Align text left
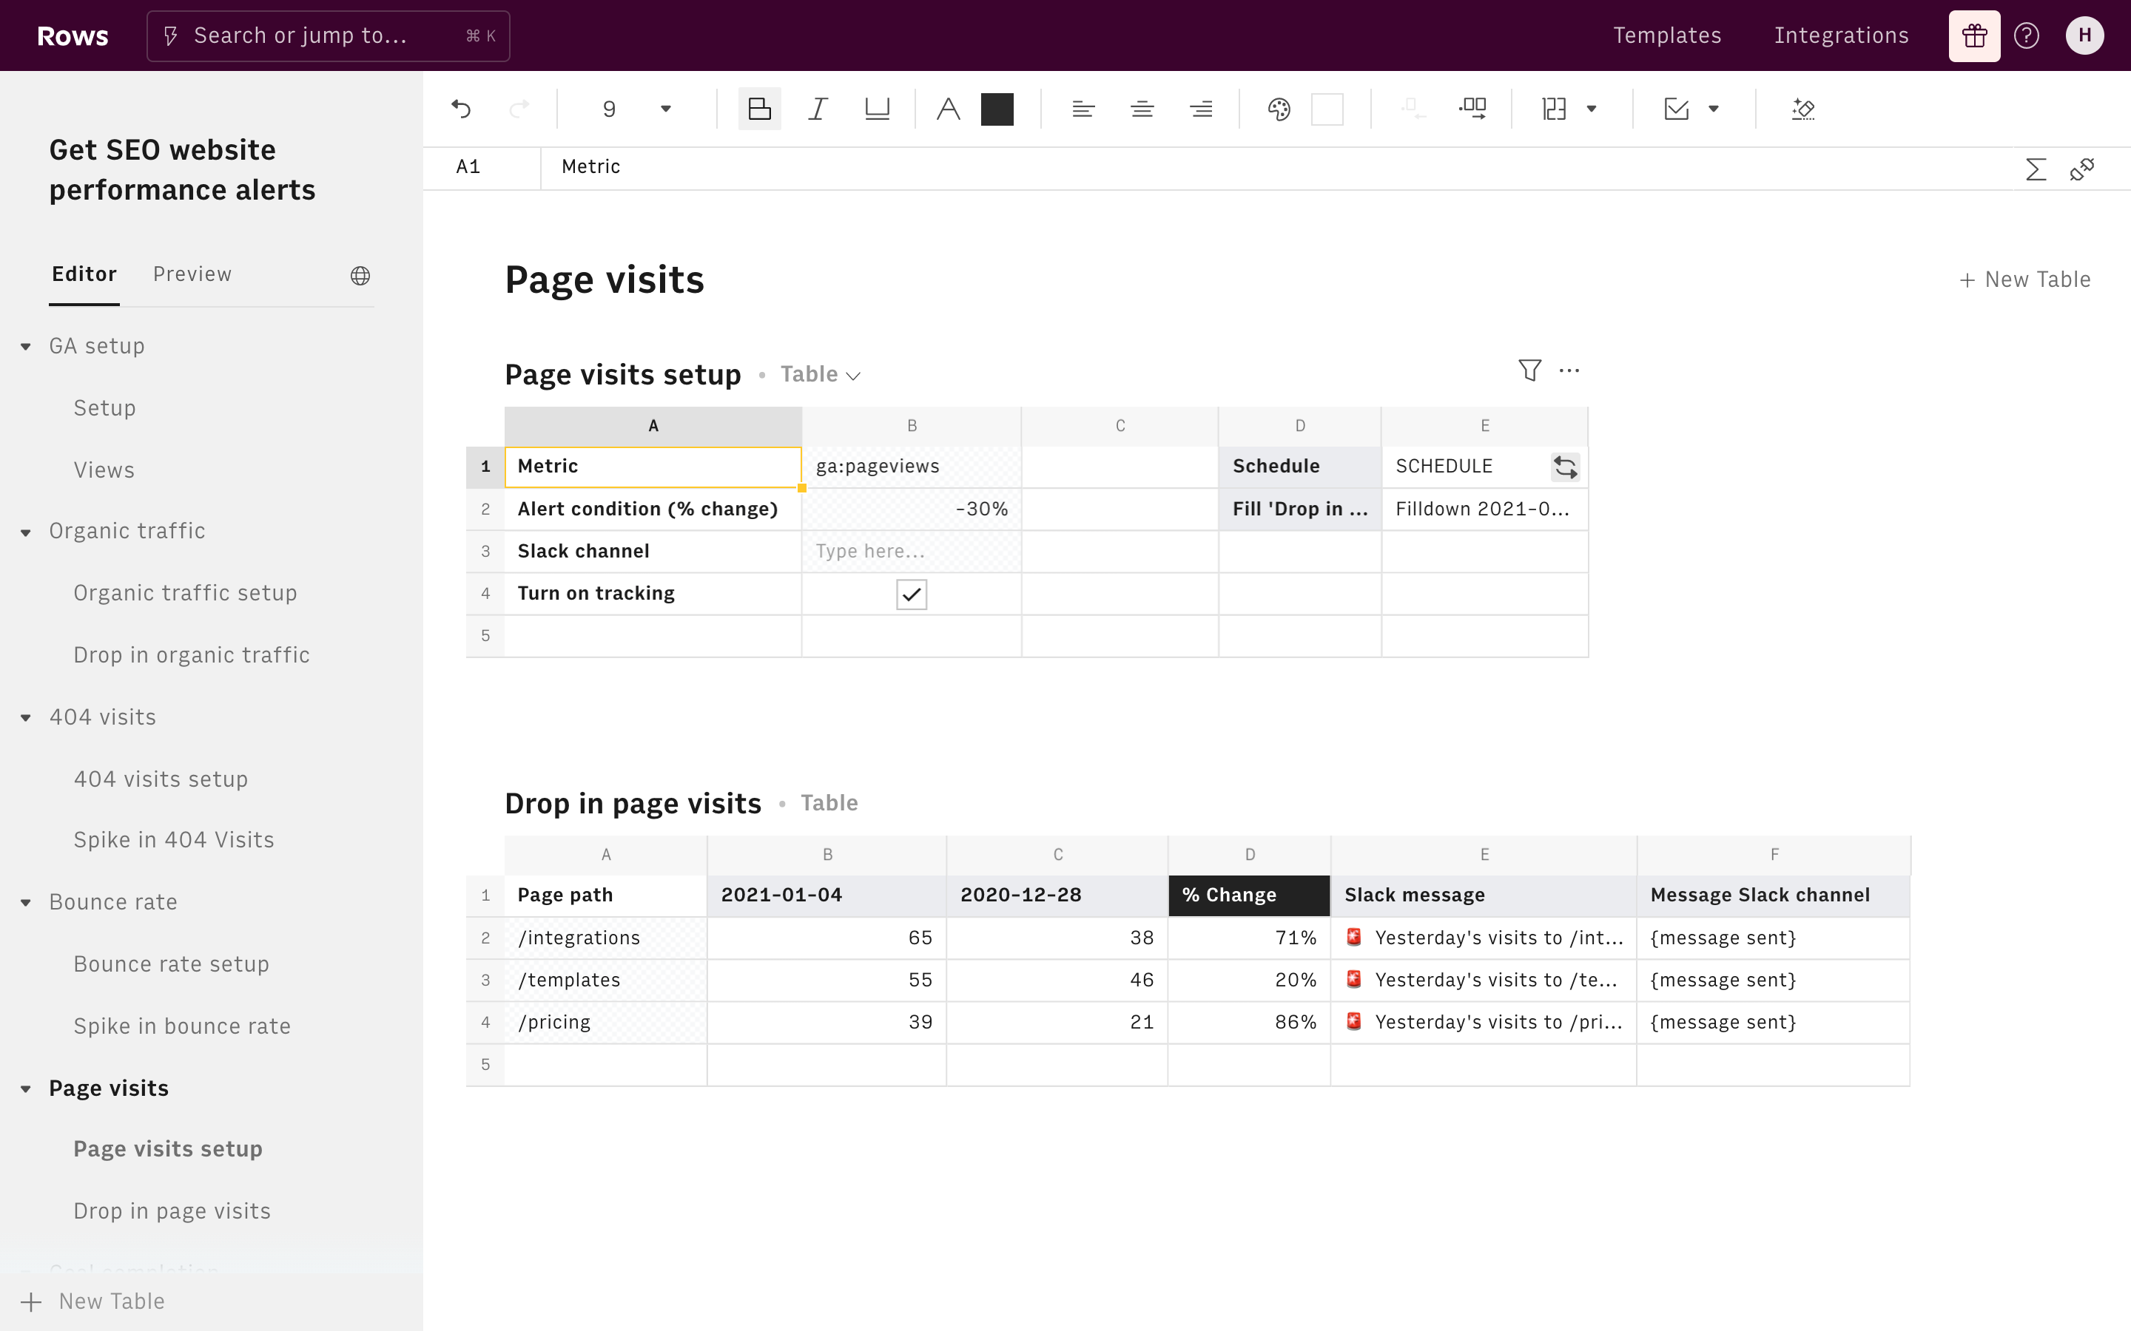The image size is (2131, 1331). [1083, 109]
